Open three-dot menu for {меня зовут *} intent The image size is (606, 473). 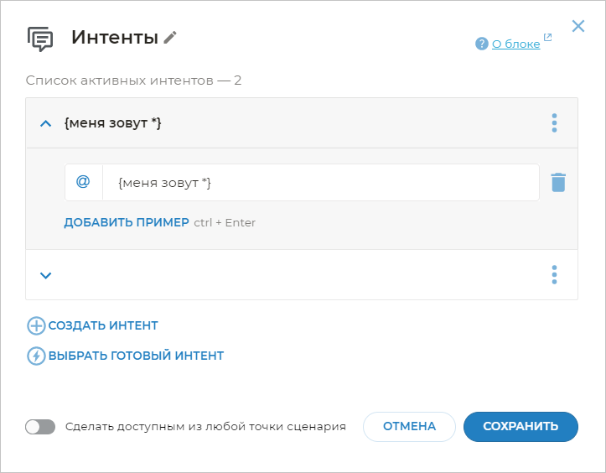tap(554, 123)
